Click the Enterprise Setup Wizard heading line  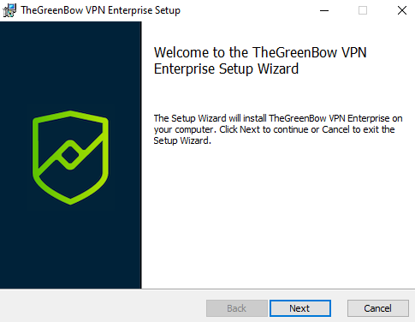[x=226, y=69]
